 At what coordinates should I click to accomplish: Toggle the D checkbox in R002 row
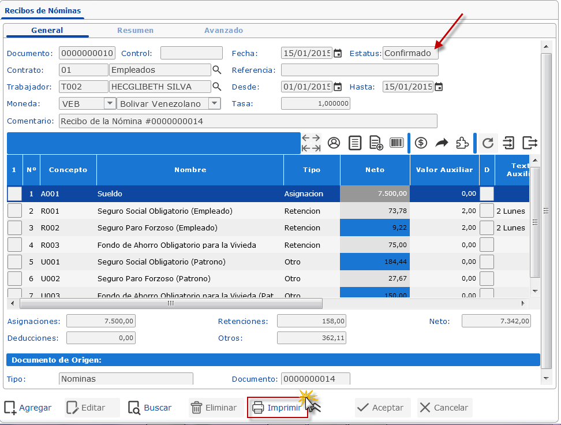click(487, 228)
